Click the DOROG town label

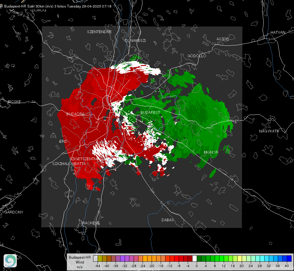pyautogui.click(x=39, y=10)
